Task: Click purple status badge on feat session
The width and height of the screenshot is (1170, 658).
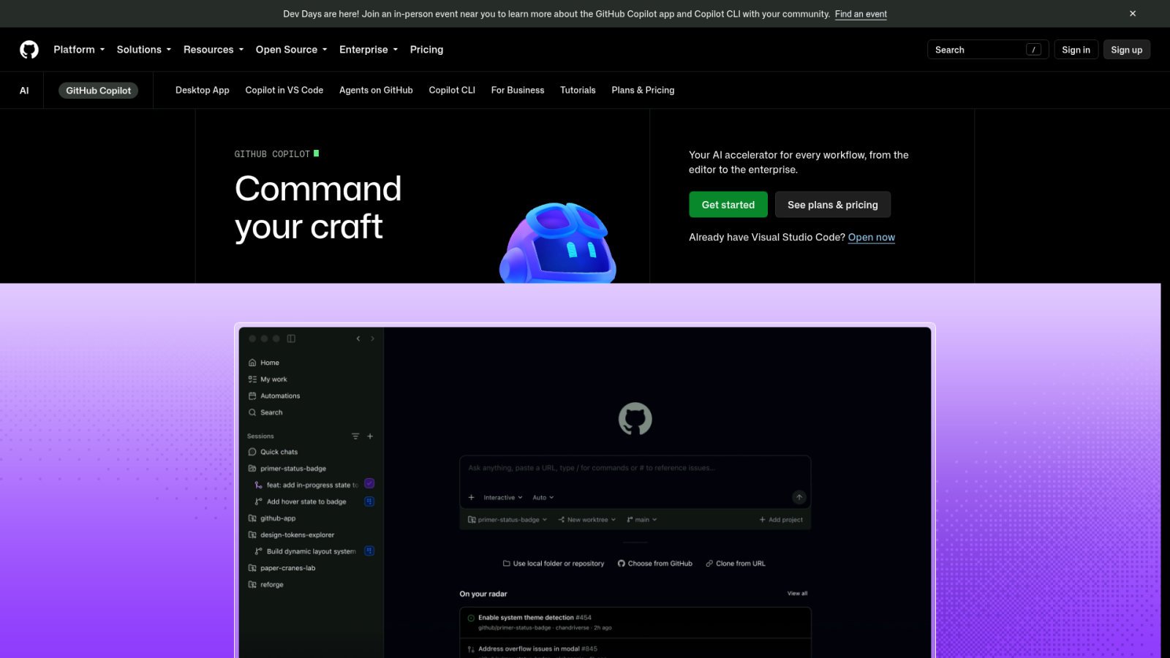Action: (x=369, y=483)
